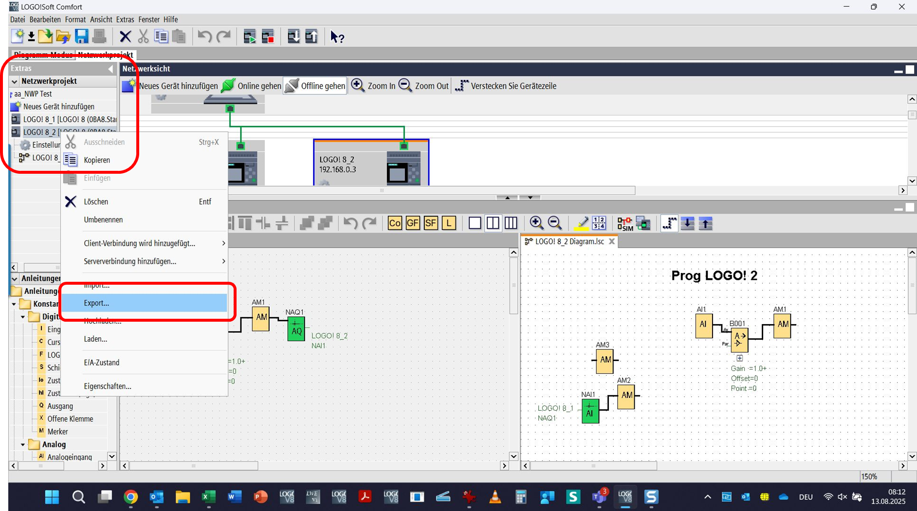Zoom out with the diagram toolbar magnifier
Image resolution: width=917 pixels, height=511 pixels.
(554, 223)
